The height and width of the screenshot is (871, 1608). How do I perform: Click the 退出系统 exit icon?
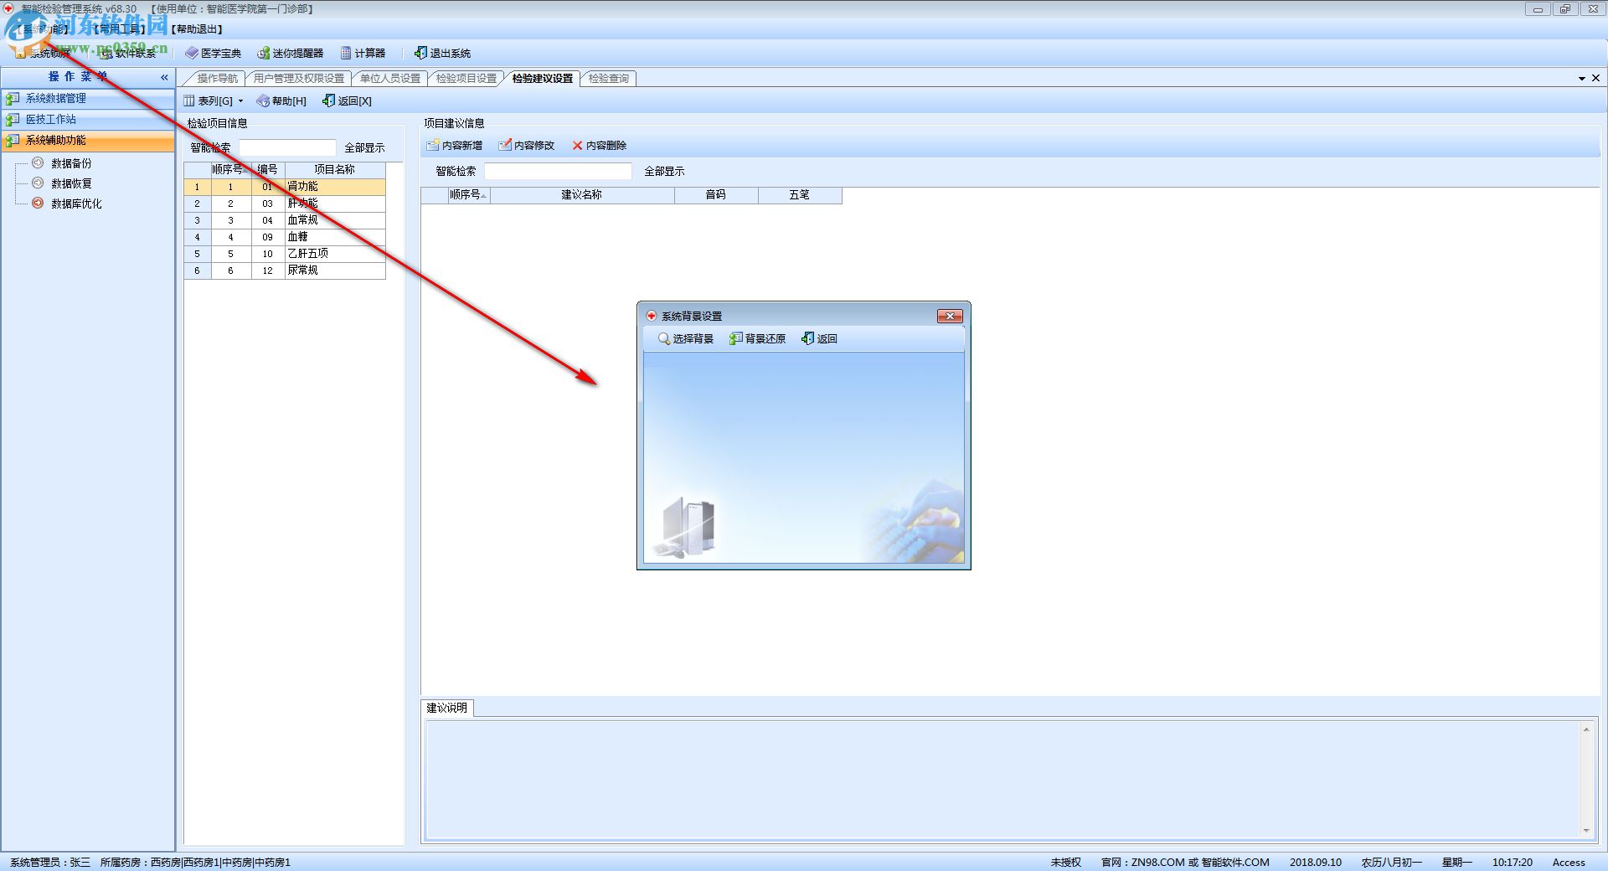420,53
